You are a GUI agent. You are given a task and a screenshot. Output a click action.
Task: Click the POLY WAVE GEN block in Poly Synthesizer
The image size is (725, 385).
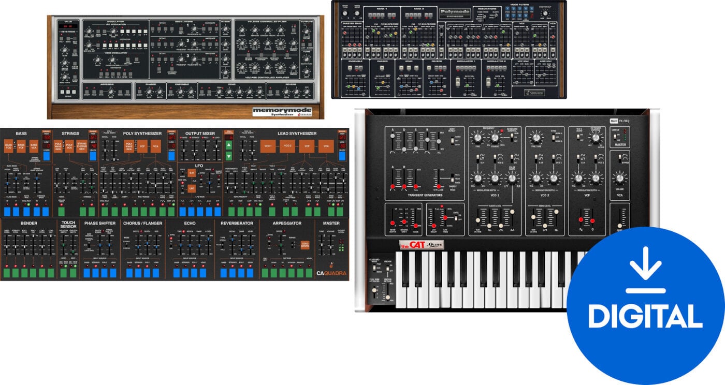tap(128, 145)
